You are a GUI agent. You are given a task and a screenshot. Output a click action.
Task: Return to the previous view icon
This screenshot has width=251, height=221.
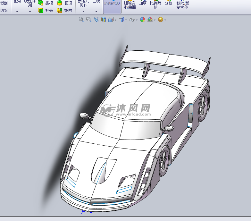click(x=96, y=20)
